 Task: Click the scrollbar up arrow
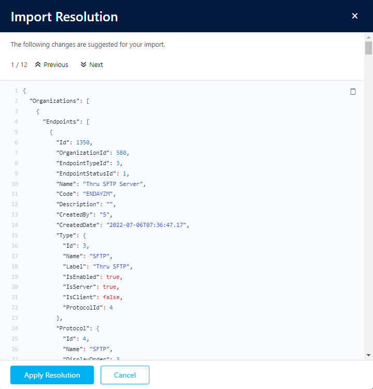(368, 38)
